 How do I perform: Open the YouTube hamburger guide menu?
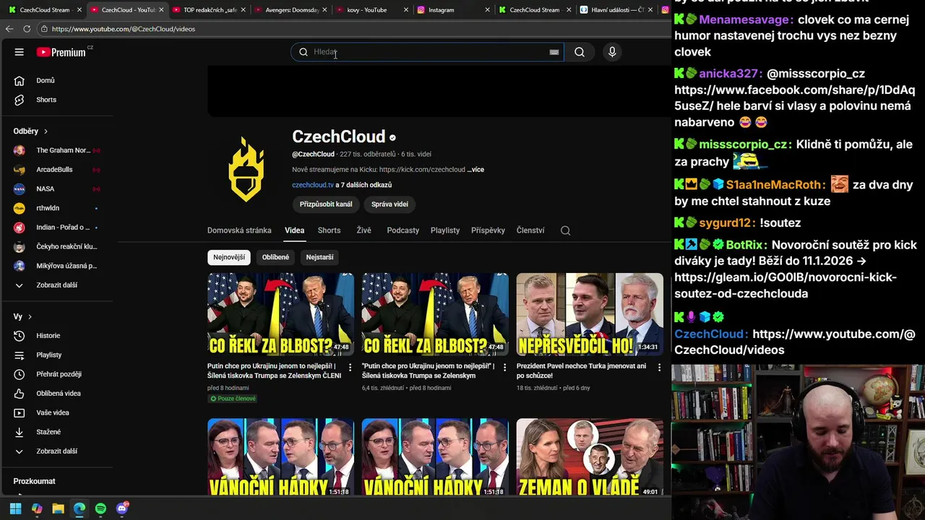pos(20,52)
